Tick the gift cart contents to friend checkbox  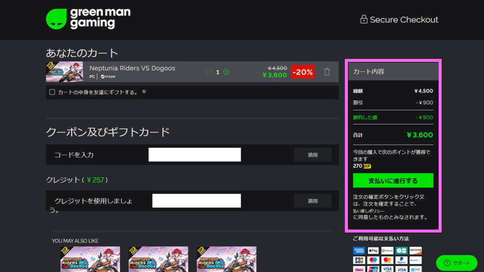coord(52,92)
